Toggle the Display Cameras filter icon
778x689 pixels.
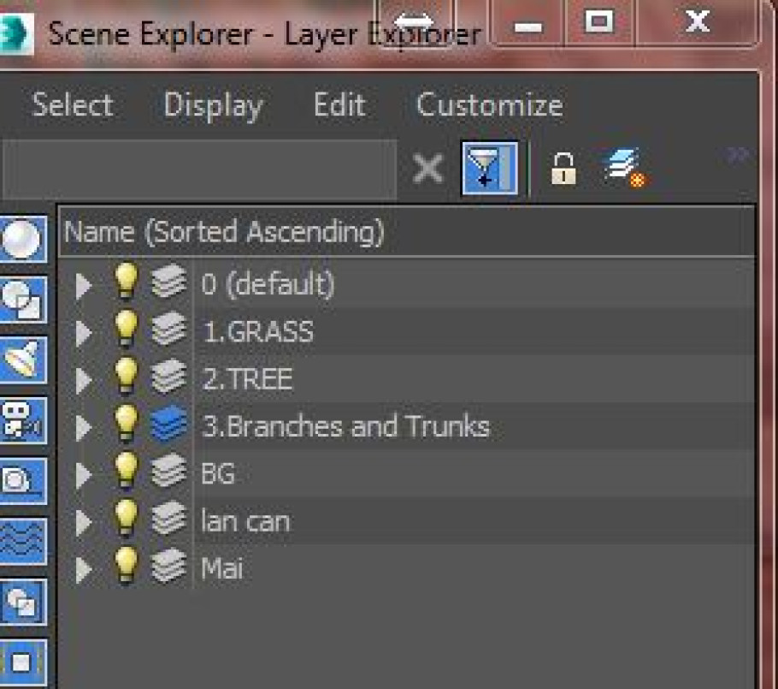coord(21,420)
